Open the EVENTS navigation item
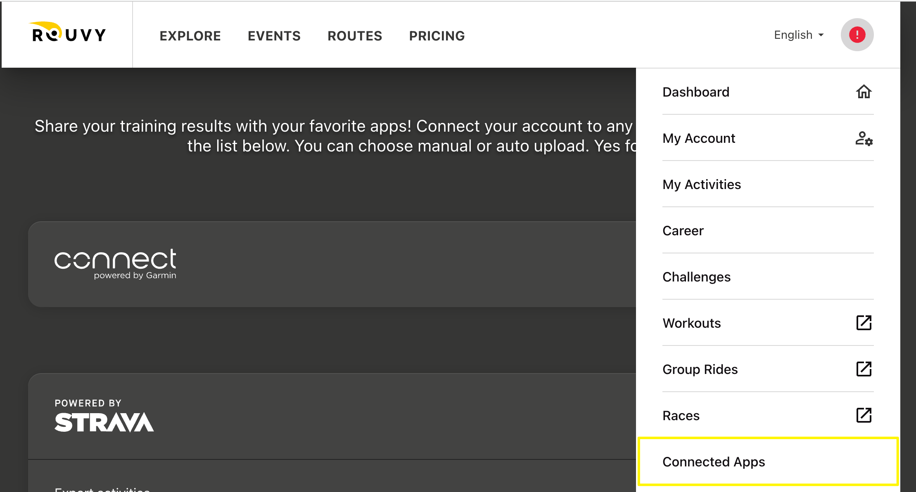The height and width of the screenshot is (492, 916). click(x=274, y=36)
